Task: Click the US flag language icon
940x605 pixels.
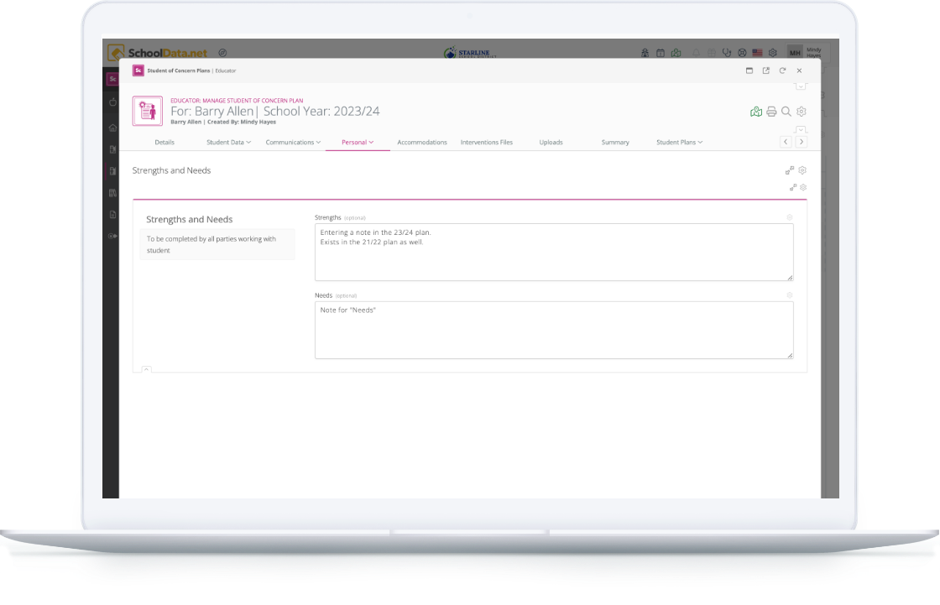Action: coord(757,53)
